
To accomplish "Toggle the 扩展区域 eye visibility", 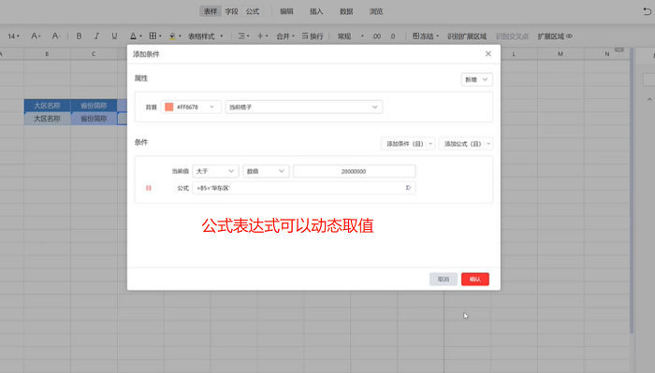I will tap(569, 36).
